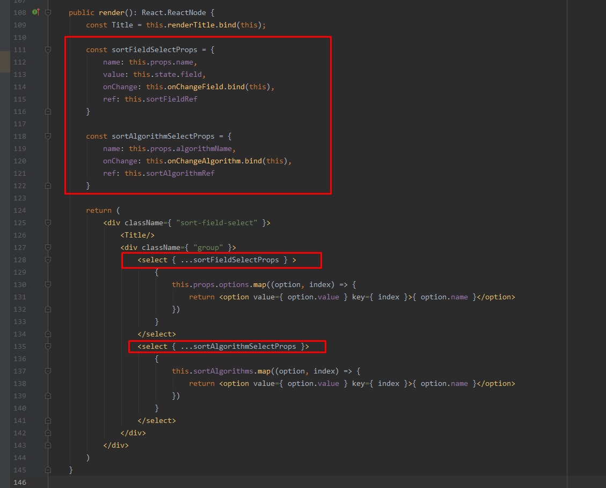The image size is (606, 488).
Task: Click the method end fold marker on line 145
Action: point(48,470)
